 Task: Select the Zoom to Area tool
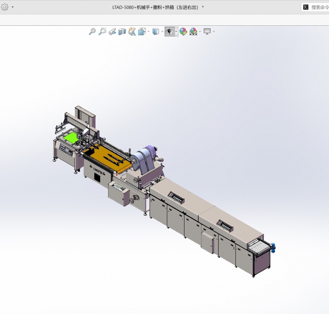102,32
